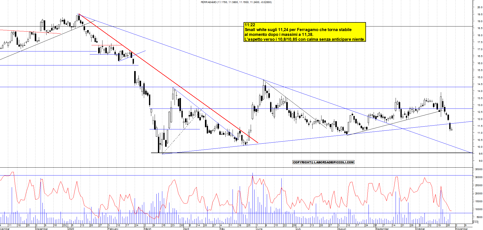
Task: Click the February month label
Action: 113,229
